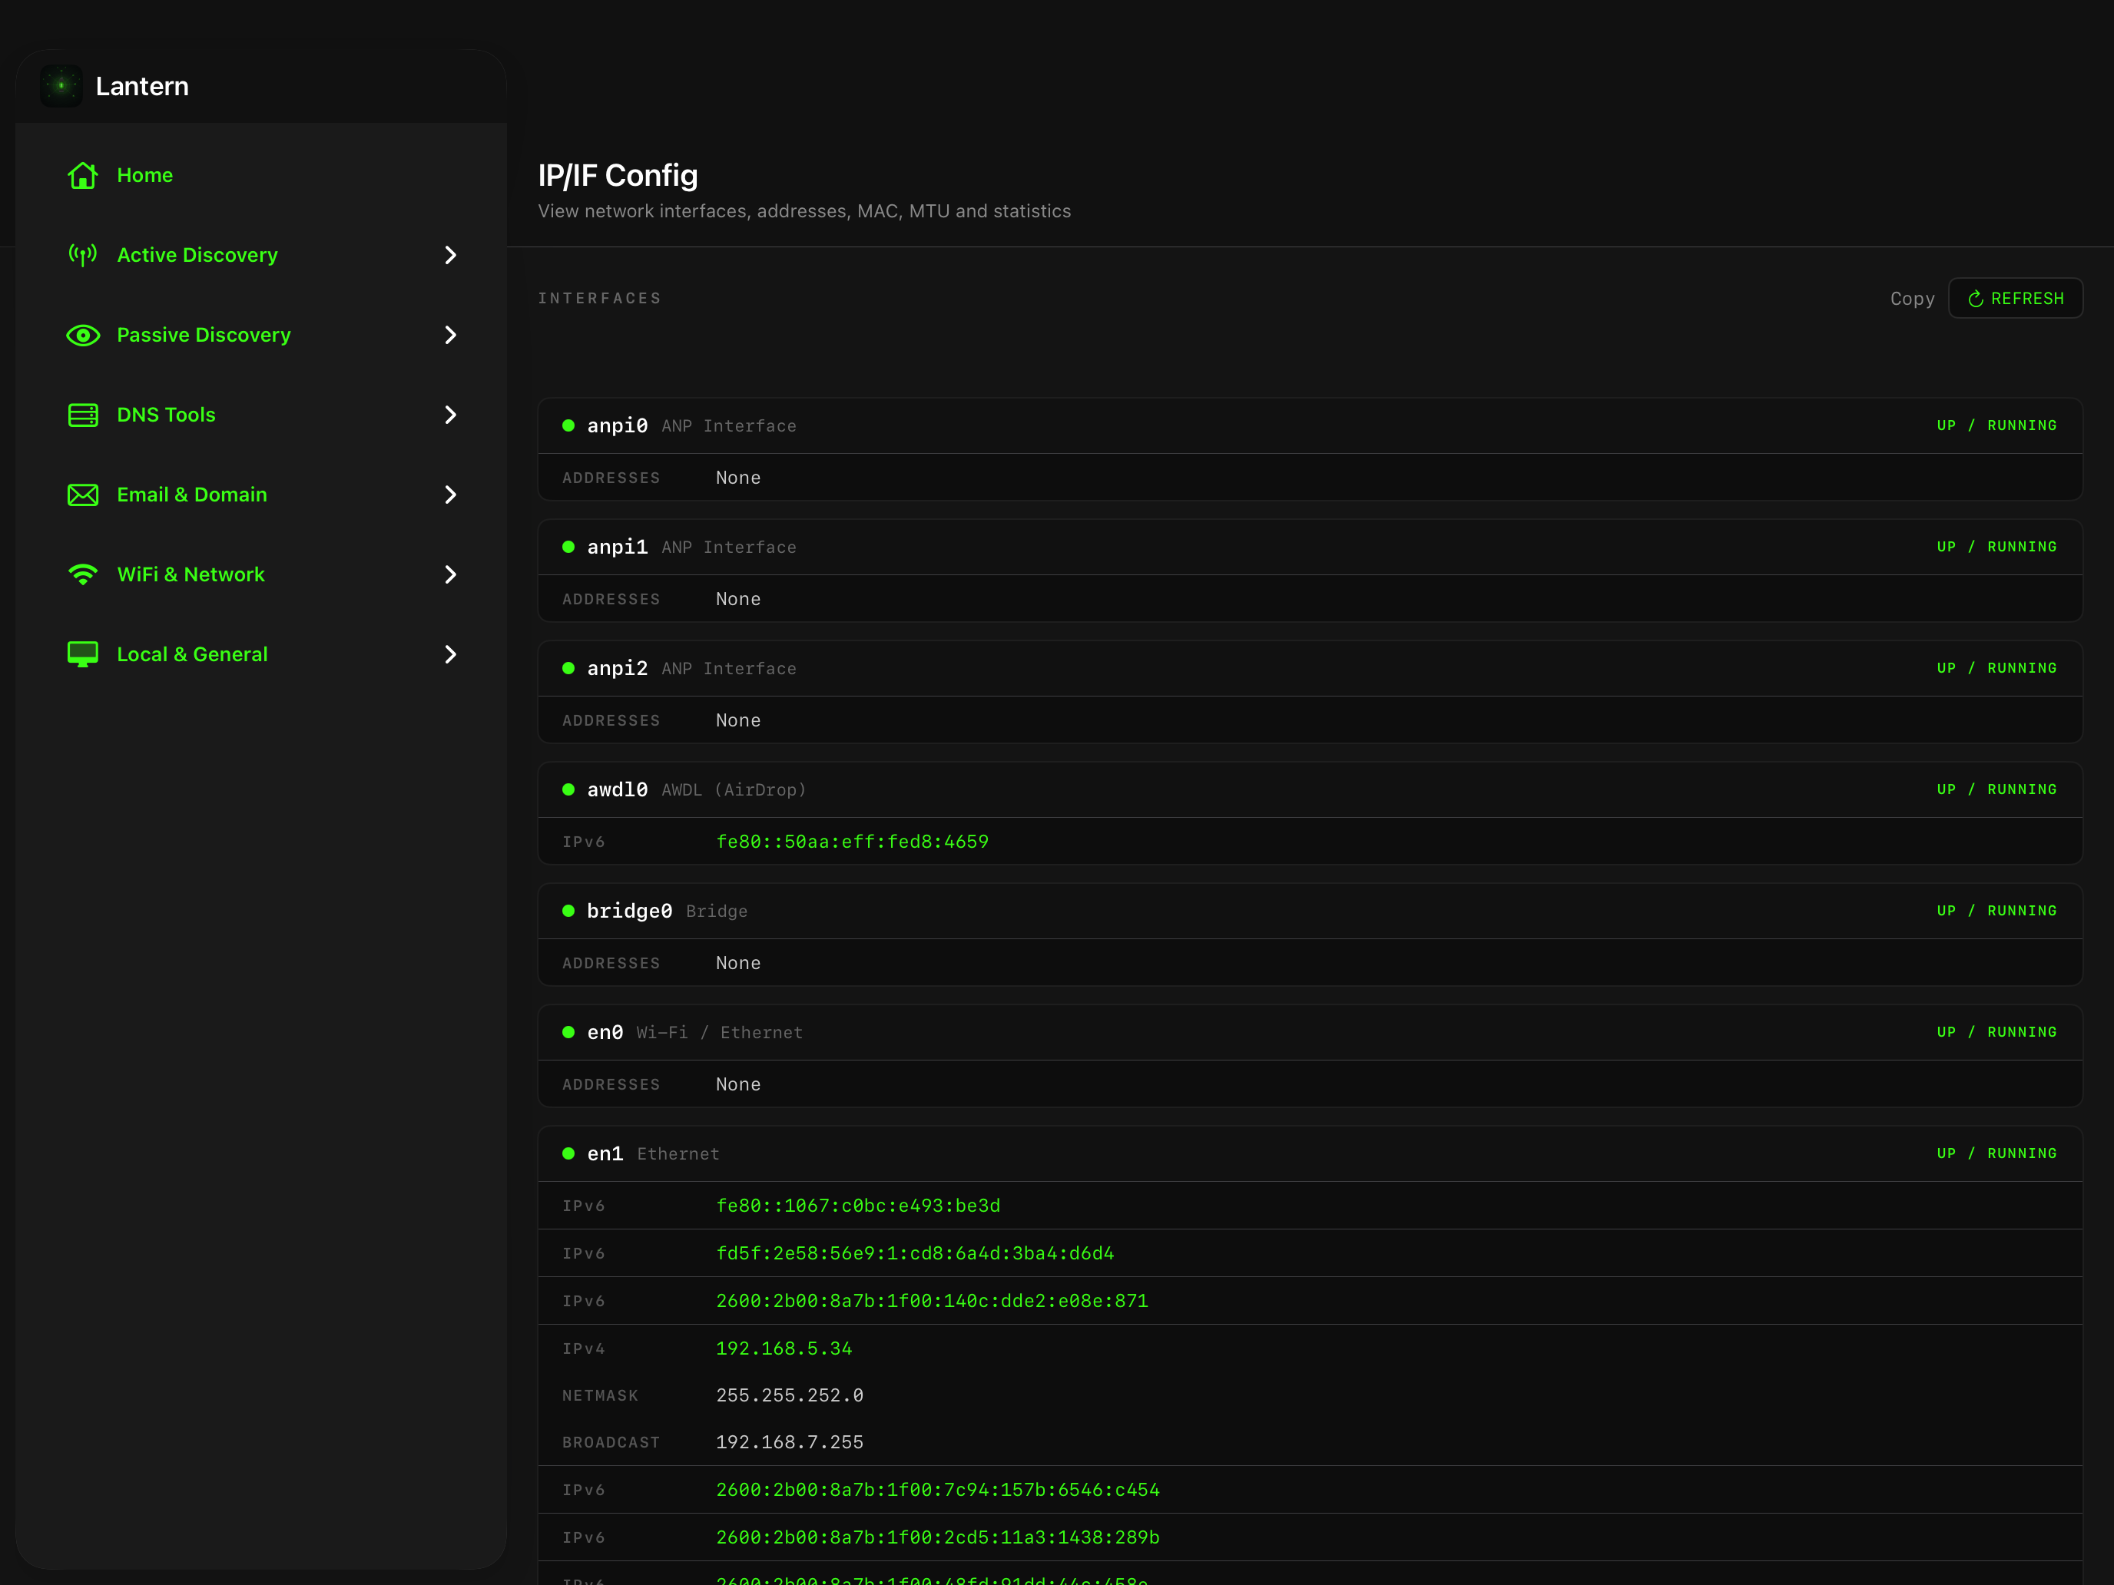Click the Copy button above interfaces
Image resolution: width=2114 pixels, height=1585 pixels.
coord(1911,298)
